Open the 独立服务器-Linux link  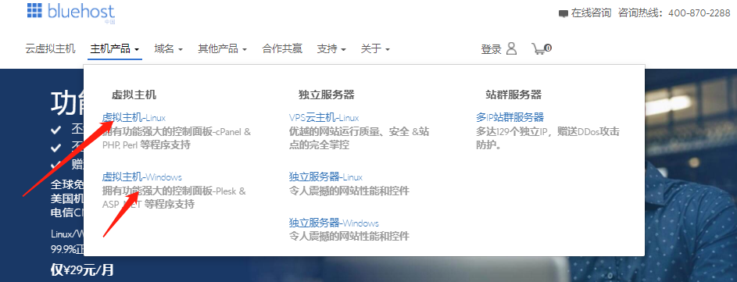[x=326, y=177]
